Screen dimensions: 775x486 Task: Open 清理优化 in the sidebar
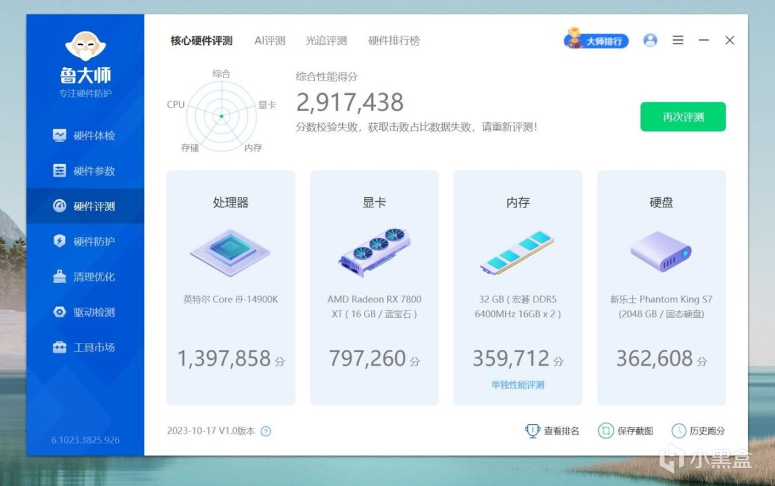pos(85,277)
